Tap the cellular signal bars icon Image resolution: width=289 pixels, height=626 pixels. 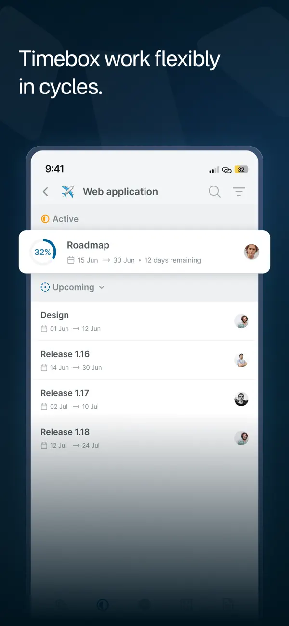[214, 170]
